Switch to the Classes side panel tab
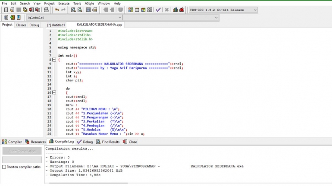The image size is (332, 186). tap(21, 25)
